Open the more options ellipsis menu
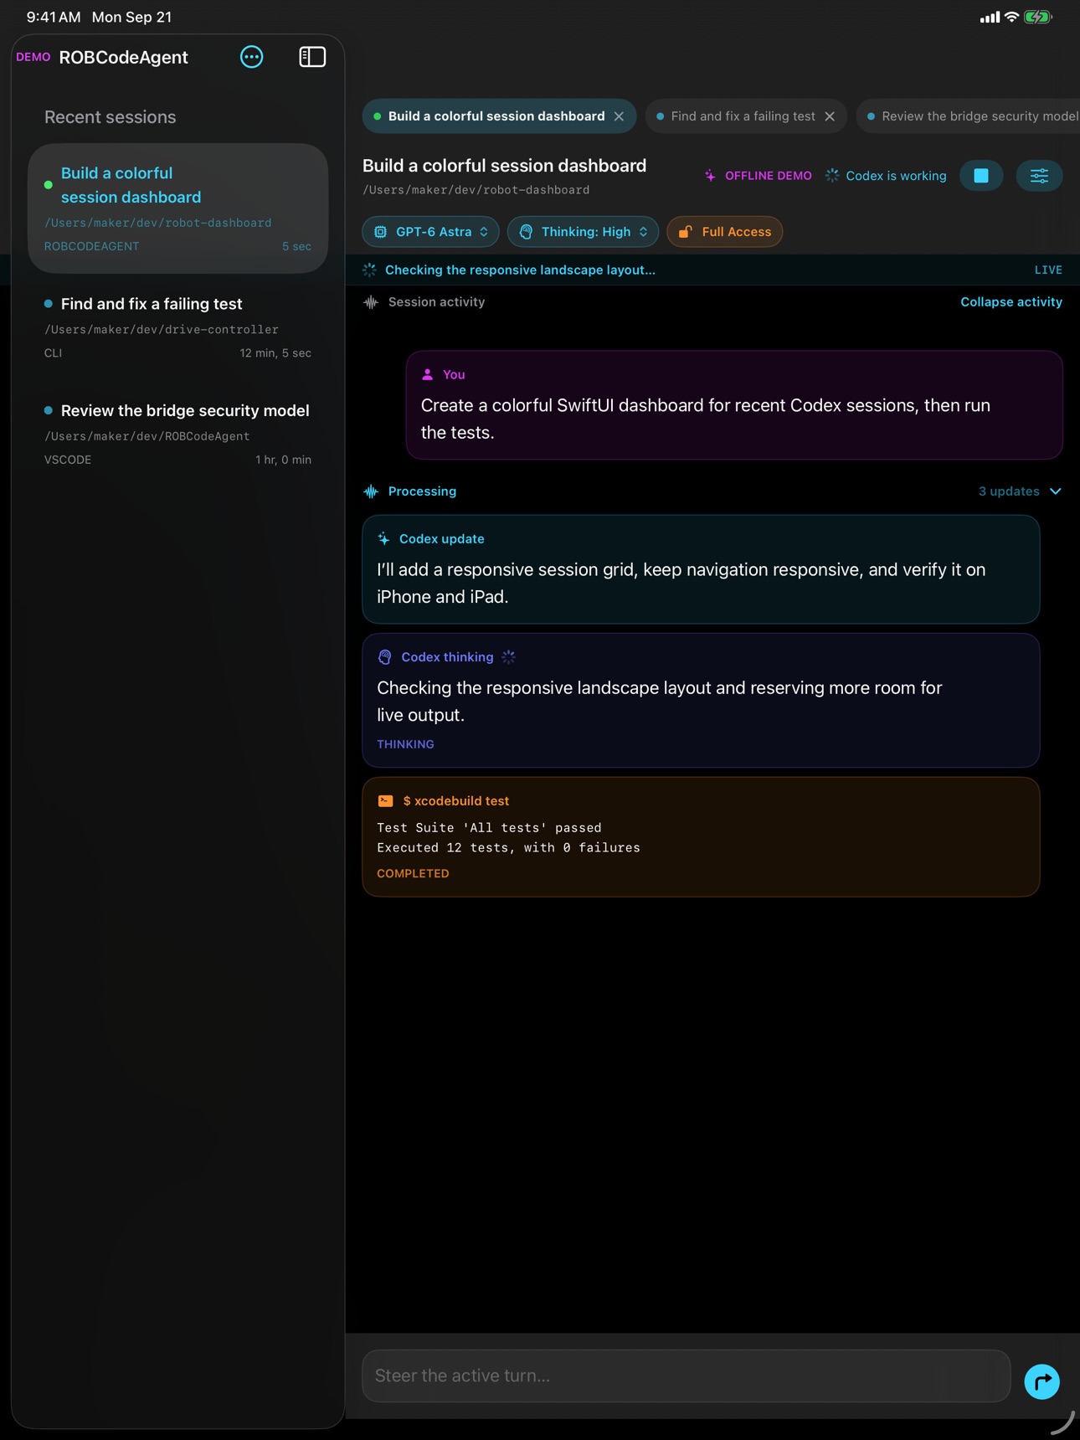 pyautogui.click(x=251, y=57)
